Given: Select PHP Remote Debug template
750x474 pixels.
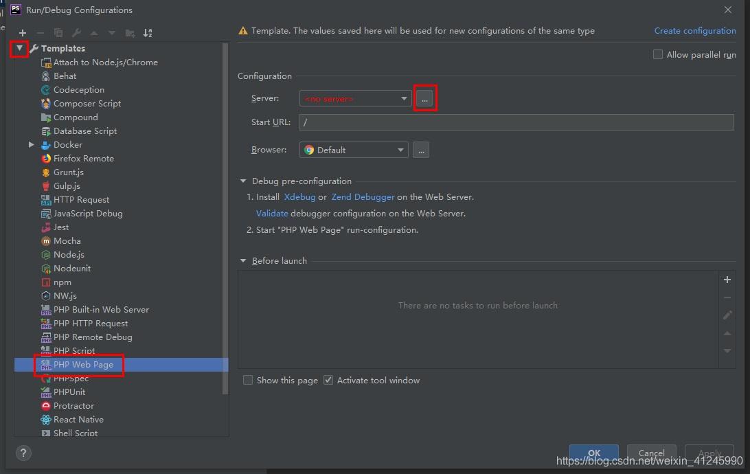Looking at the screenshot, I should click(93, 337).
